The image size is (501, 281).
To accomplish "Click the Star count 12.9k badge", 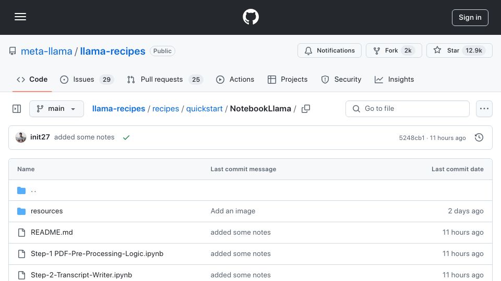I will point(474,50).
